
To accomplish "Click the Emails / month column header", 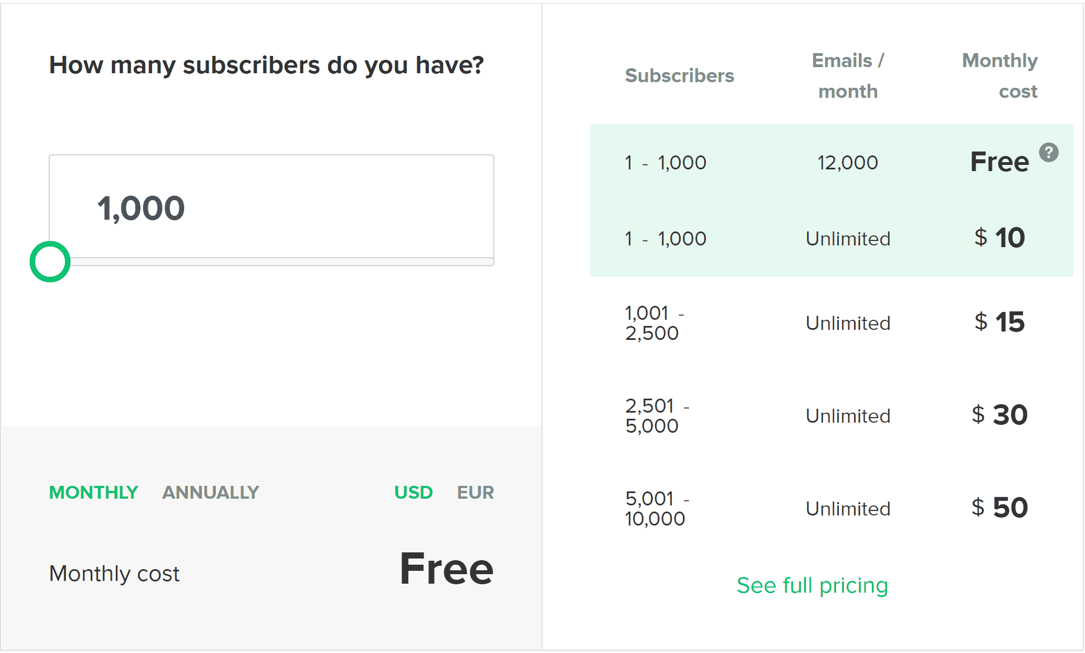I will point(848,75).
